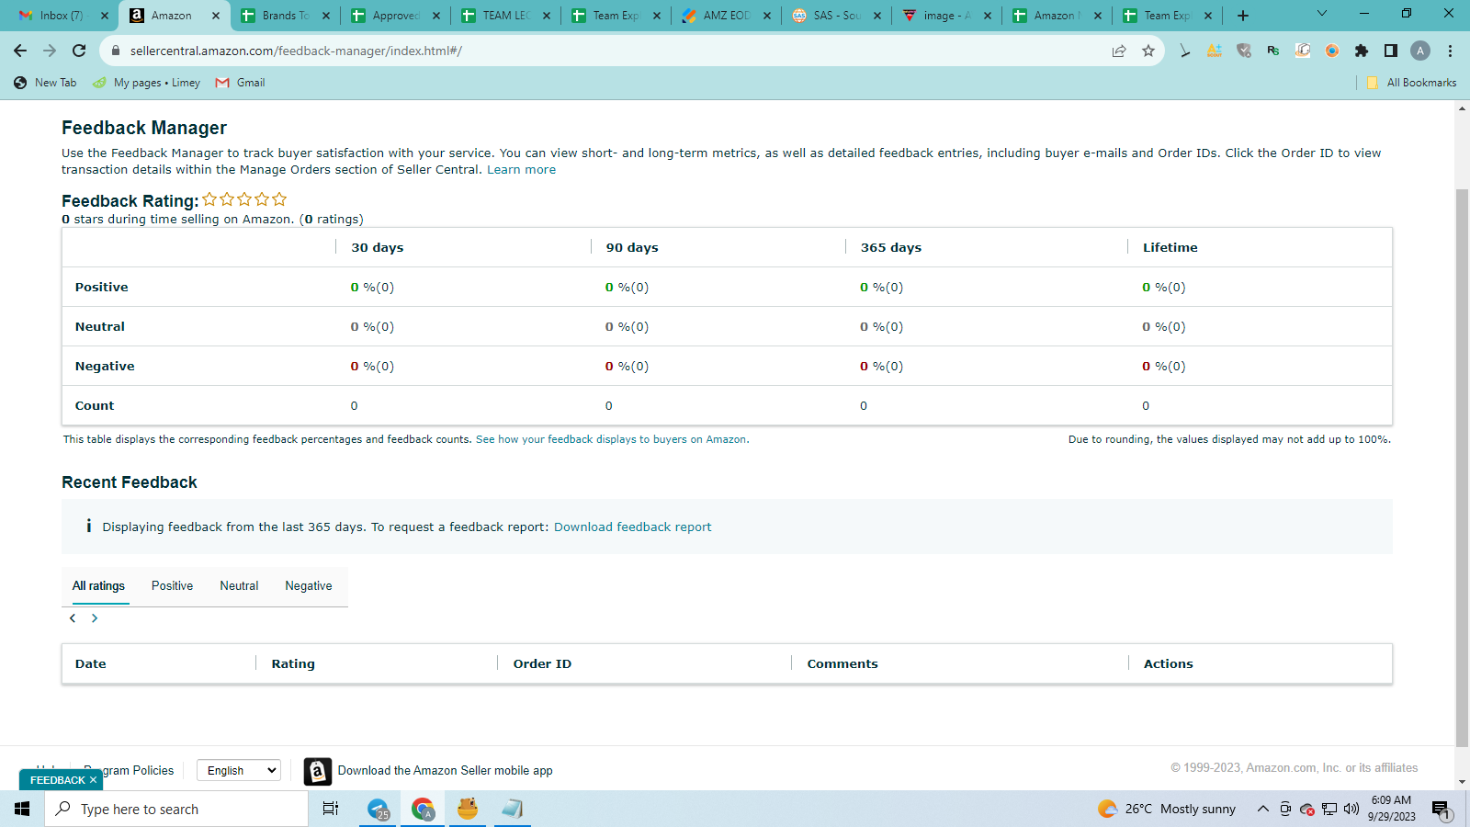Viewport: 1470px width, 827px height.
Task: Close the Amazon tab
Action: (x=216, y=16)
